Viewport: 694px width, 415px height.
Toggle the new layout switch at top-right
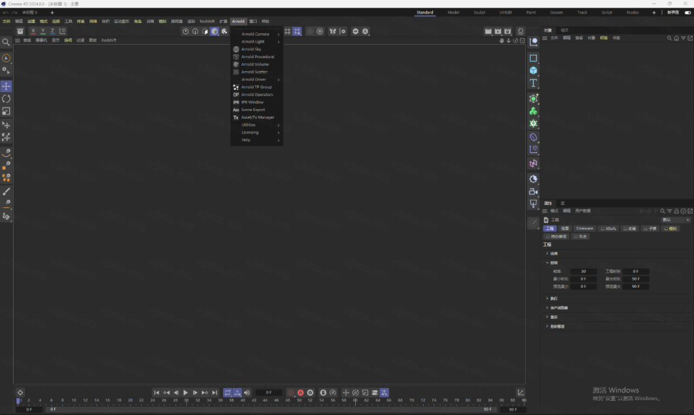(x=688, y=12)
